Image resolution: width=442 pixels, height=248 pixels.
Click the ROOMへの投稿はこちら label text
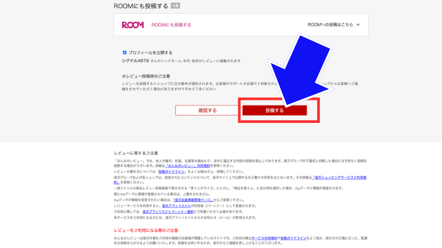pyautogui.click(x=330, y=25)
